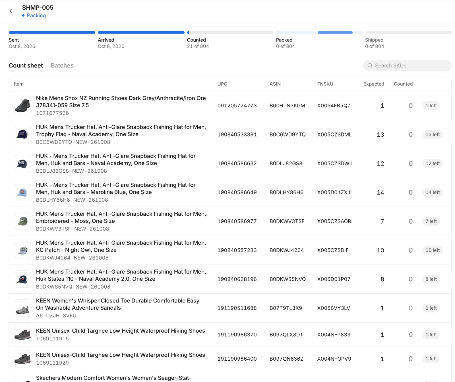Click UPC 191190986370
This screenshot has width=455, height=382.
237,335
